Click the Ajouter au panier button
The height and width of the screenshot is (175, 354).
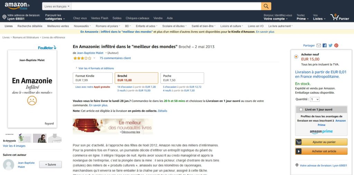click(321, 142)
